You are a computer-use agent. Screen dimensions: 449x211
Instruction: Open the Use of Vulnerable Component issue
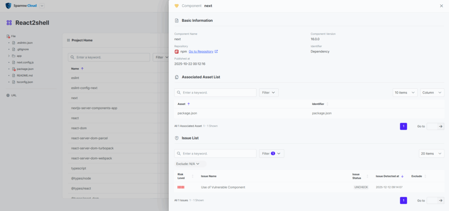click(223, 187)
